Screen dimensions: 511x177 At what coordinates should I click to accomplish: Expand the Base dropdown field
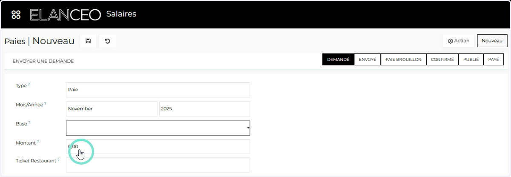pyautogui.click(x=158, y=128)
